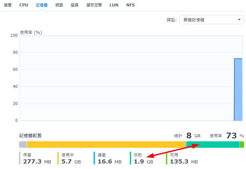Image resolution: width=246 pixels, height=169 pixels.
Task: Click the green 可用 segment of memory bar
Action: click(x=242, y=144)
